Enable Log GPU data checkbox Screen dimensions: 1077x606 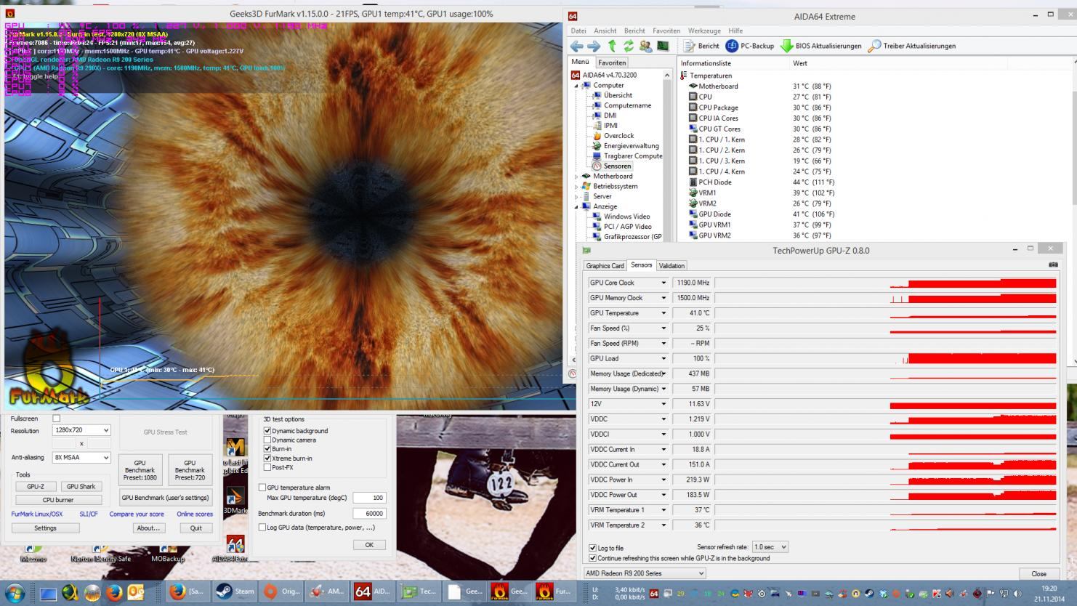pyautogui.click(x=262, y=528)
